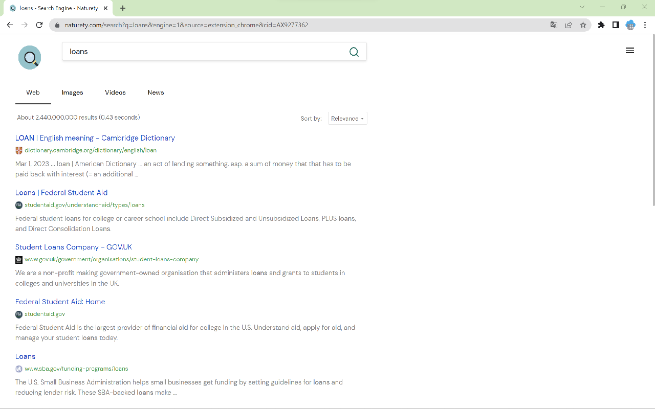Switch to the News tab
Image resolution: width=655 pixels, height=409 pixels.
coord(156,93)
